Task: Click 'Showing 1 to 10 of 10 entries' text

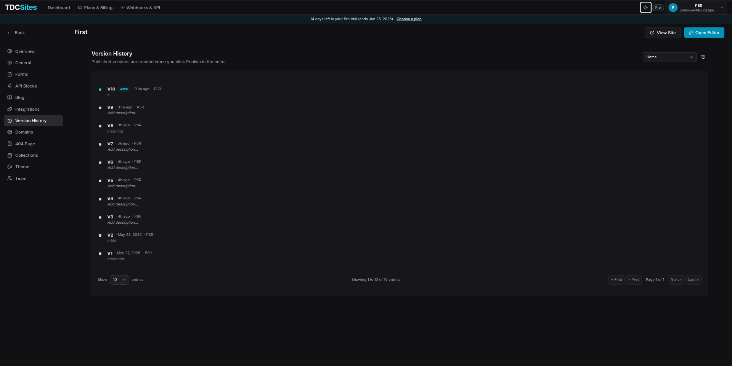Action: [x=376, y=280]
